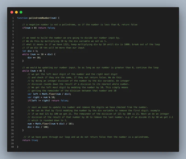The height and width of the screenshot is (159, 186).
Task: Click 'var left = Math.floor(num / div);'
Action: coord(49,94)
